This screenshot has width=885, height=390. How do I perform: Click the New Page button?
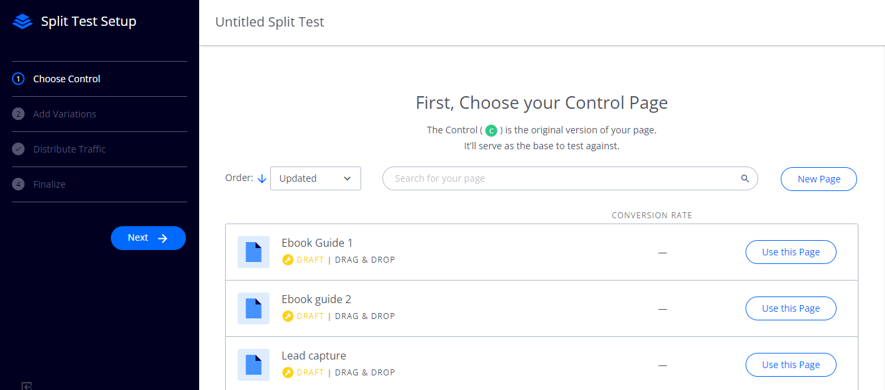click(x=819, y=179)
